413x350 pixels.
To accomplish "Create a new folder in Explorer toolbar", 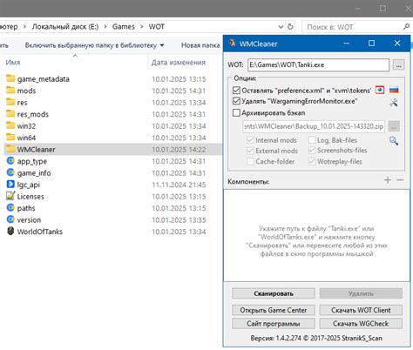I will click(x=200, y=45).
